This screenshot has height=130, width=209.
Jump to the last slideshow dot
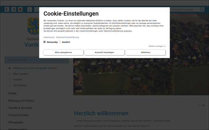click(x=161, y=92)
